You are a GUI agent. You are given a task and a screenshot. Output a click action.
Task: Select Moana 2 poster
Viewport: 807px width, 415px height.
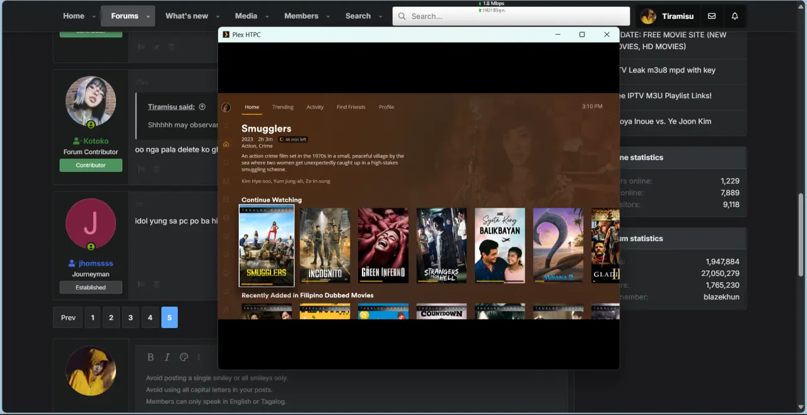coord(558,245)
